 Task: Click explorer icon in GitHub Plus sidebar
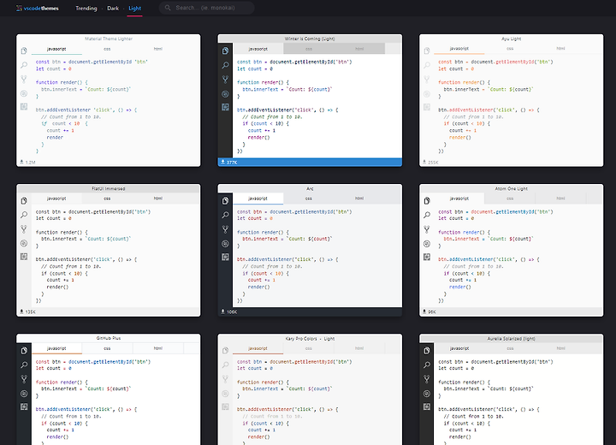coord(24,351)
